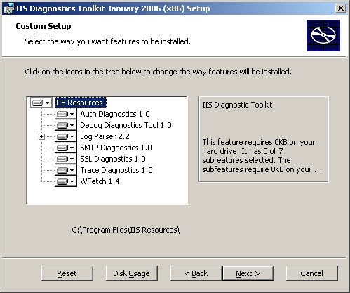Proceed with the Next button

[x=248, y=273]
